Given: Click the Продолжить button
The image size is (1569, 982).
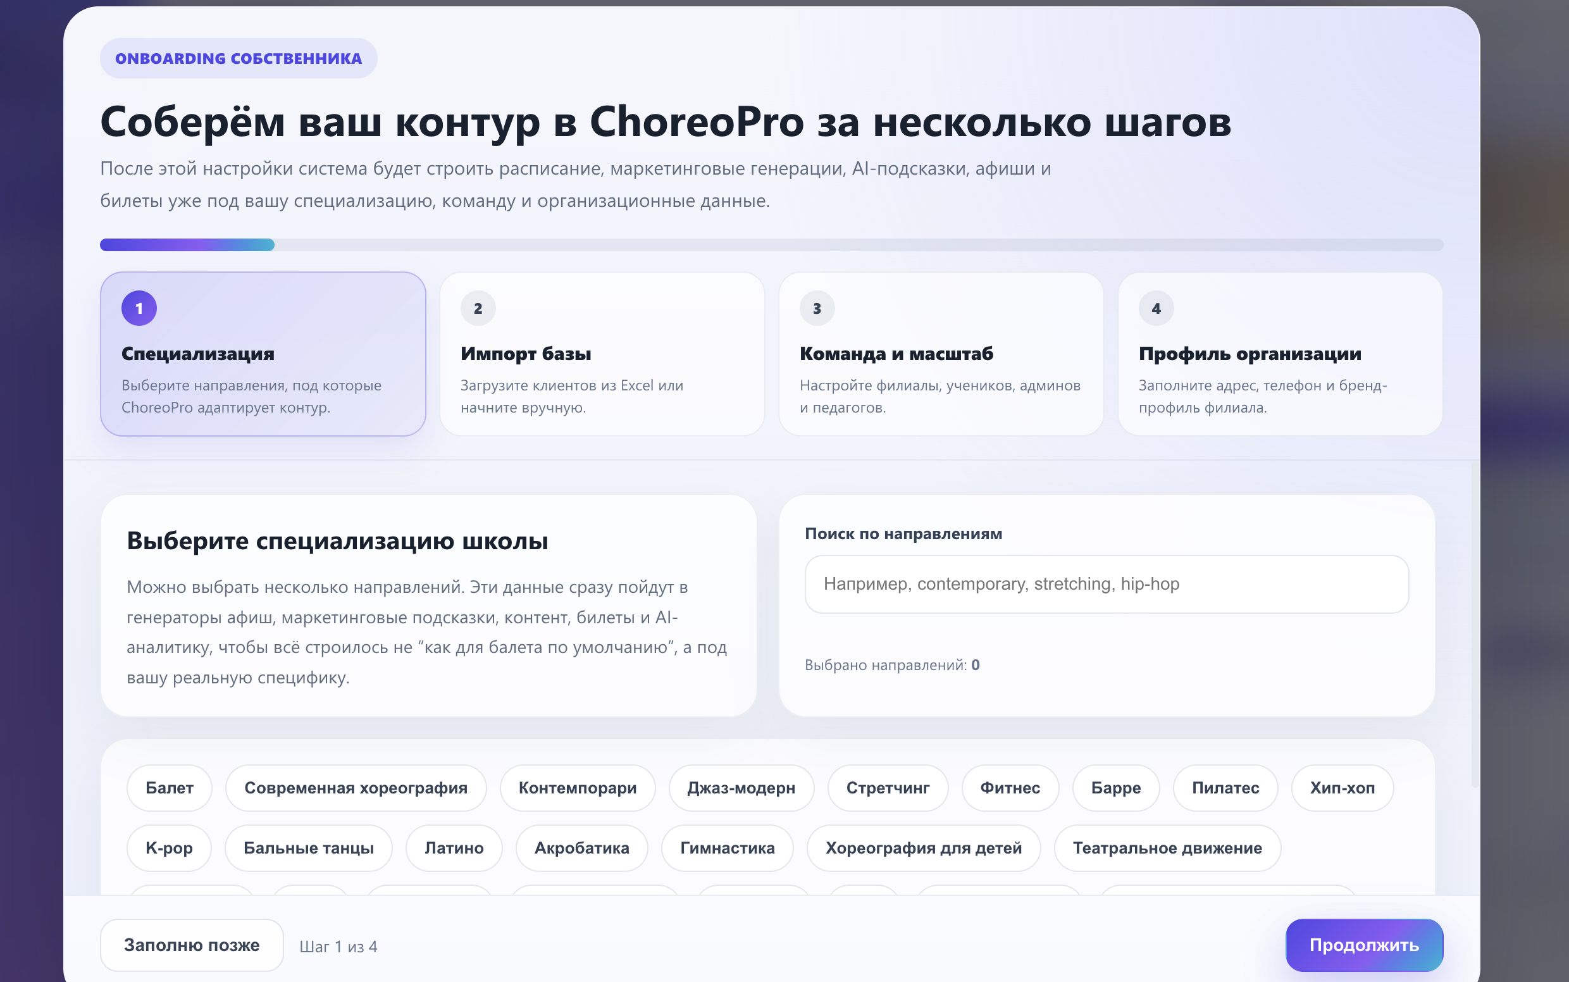Looking at the screenshot, I should pos(1364,945).
